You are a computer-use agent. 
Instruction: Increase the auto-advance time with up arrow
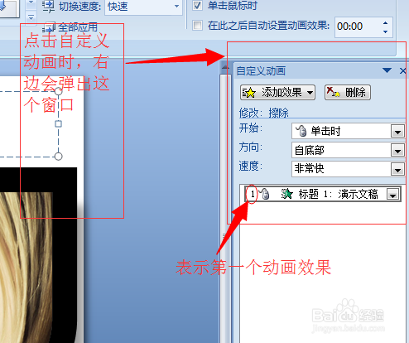point(386,23)
